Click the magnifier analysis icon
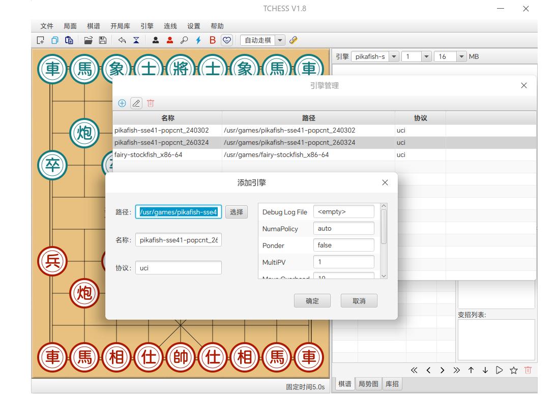The image size is (557, 399). [184, 40]
